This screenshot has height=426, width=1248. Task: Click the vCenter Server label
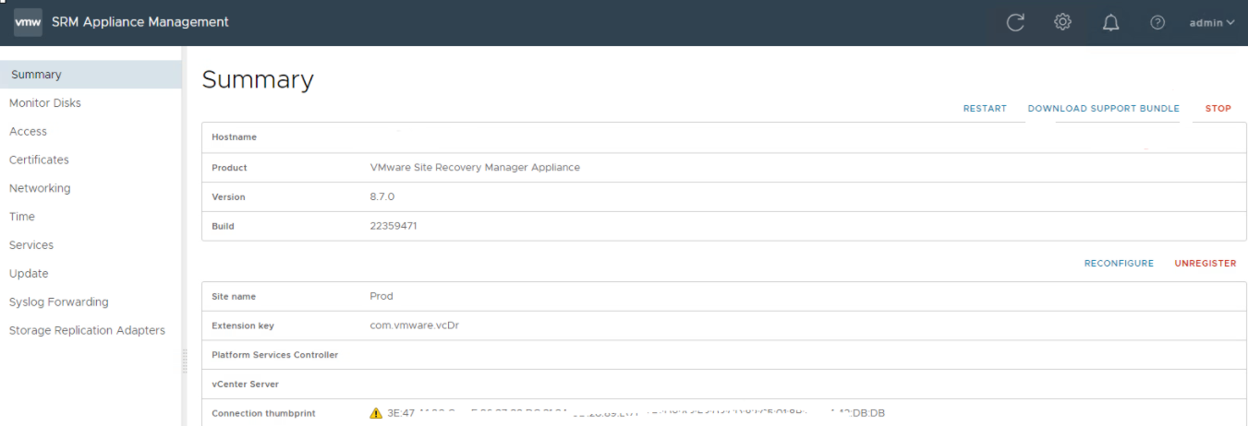245,385
